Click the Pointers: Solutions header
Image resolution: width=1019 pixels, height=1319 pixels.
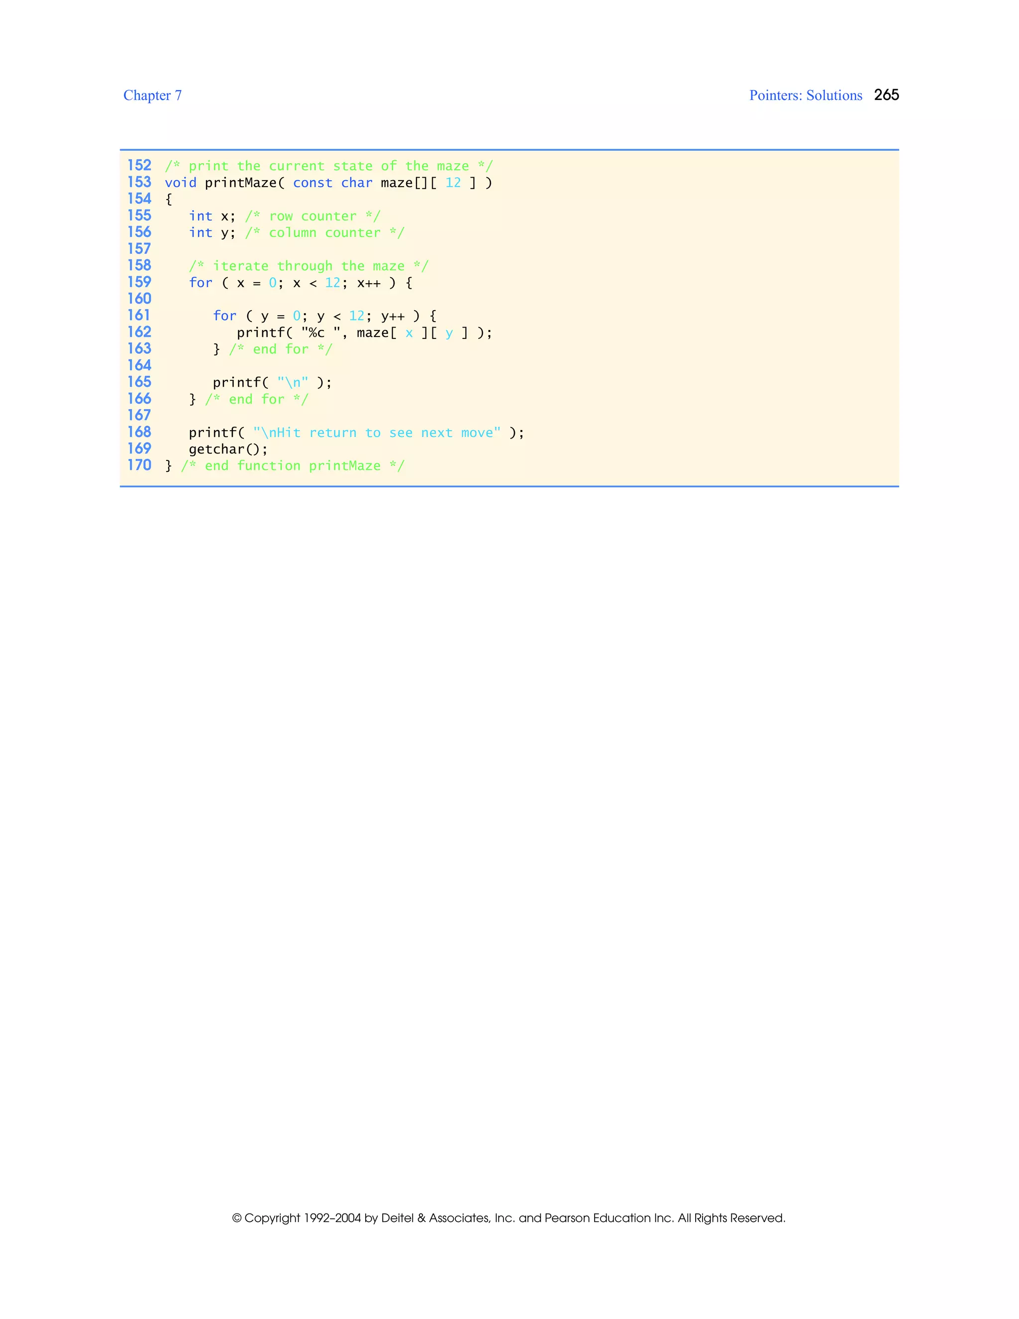(806, 96)
